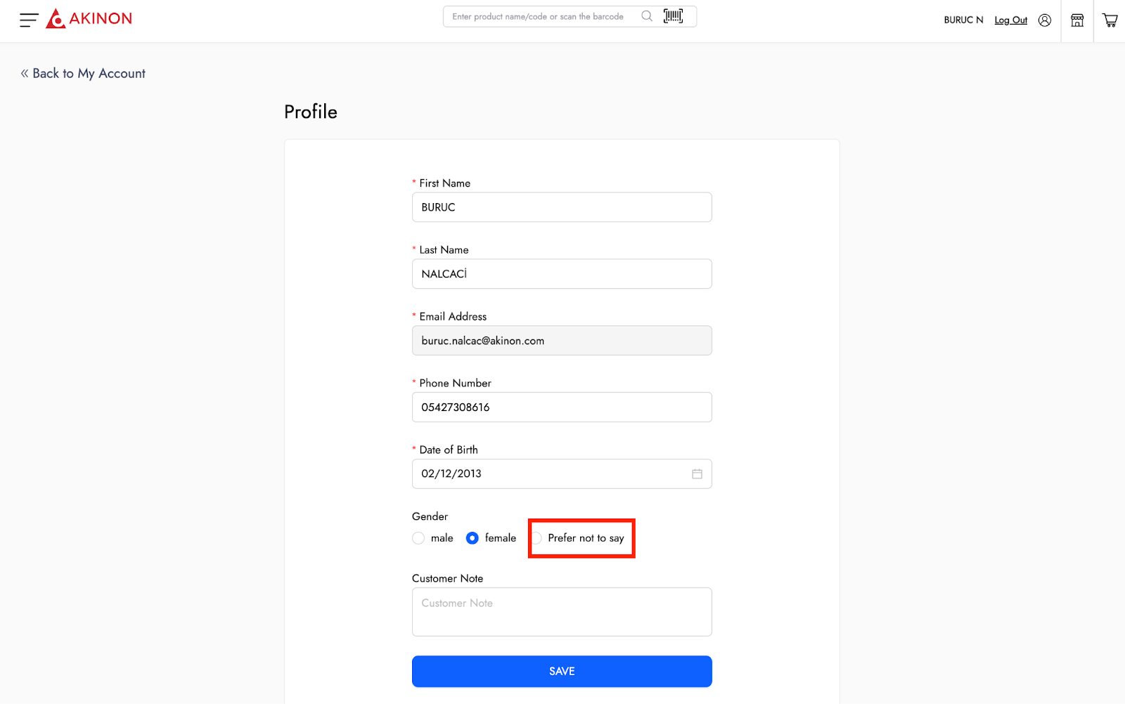Image resolution: width=1125 pixels, height=704 pixels.
Task: Focus the Phone Number field
Action: pos(561,408)
